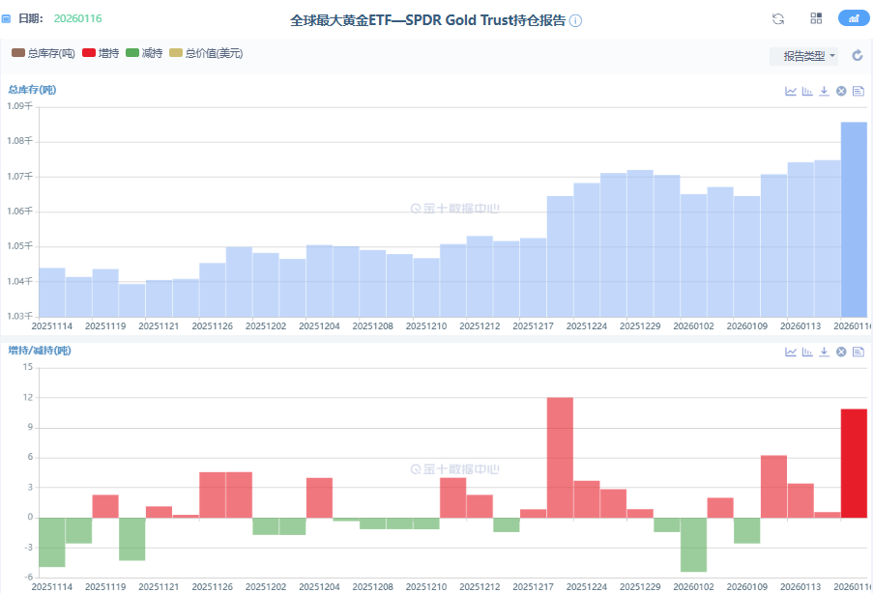Viewport: 873px width, 593px height.
Task: Click the 日期 label text
Action: [31, 18]
